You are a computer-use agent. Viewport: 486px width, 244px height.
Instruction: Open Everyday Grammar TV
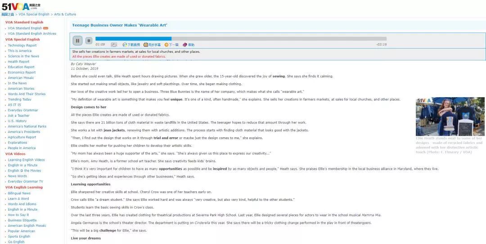click(25, 181)
